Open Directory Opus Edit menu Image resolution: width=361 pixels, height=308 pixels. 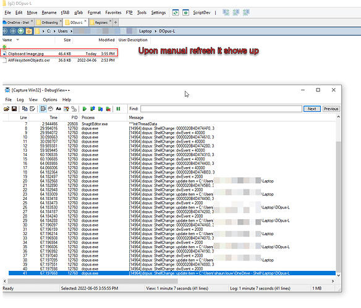[x=19, y=12]
